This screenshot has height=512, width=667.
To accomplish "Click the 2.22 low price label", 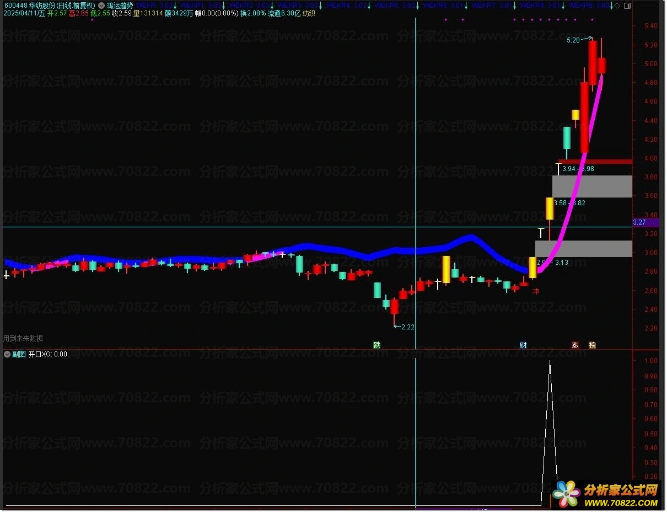I will 407,327.
